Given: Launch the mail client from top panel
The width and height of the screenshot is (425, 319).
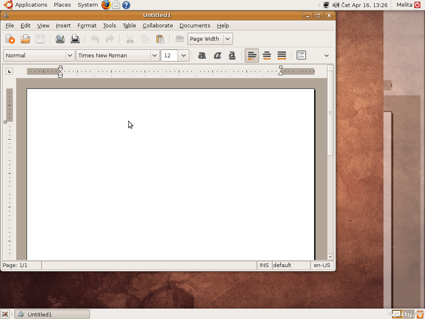Looking at the screenshot, I should (x=116, y=5).
